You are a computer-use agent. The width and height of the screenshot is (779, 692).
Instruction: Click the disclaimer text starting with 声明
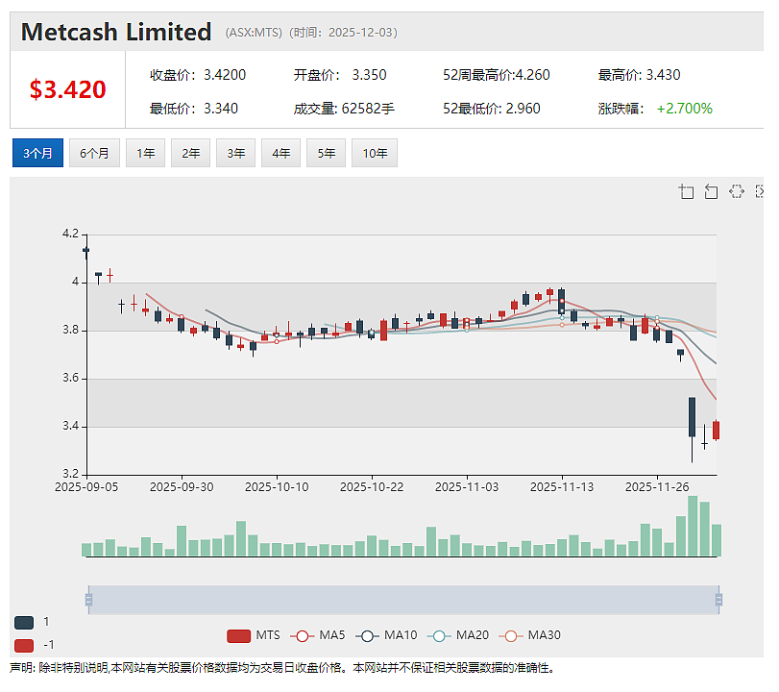point(281,668)
